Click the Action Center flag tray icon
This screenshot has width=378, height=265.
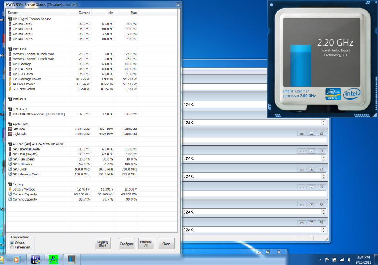point(327,260)
